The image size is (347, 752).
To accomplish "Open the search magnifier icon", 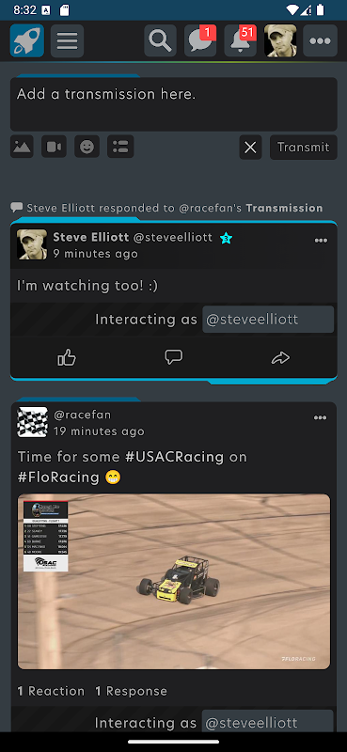I will [x=160, y=40].
